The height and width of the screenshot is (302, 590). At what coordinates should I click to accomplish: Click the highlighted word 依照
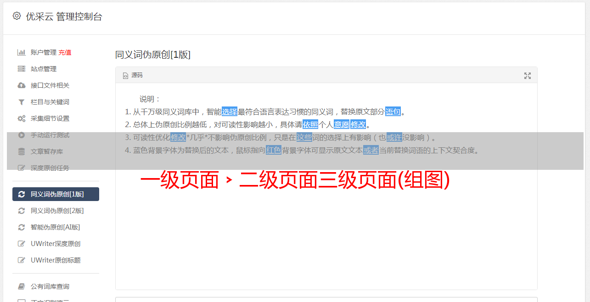point(310,124)
